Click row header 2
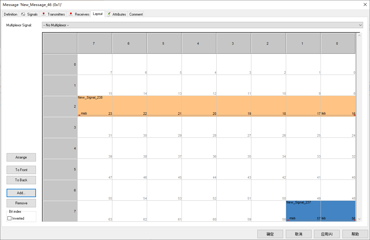The width and height of the screenshot is (370, 240). tap(60, 106)
